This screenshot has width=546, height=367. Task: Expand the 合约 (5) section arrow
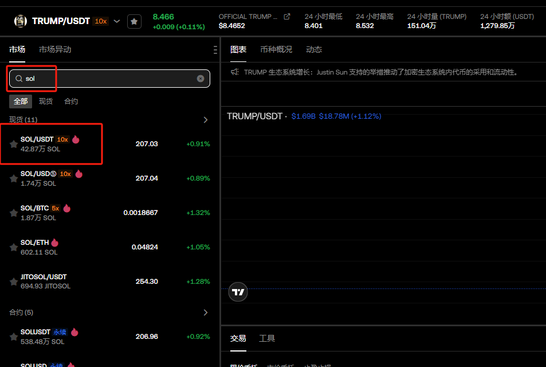click(x=206, y=313)
